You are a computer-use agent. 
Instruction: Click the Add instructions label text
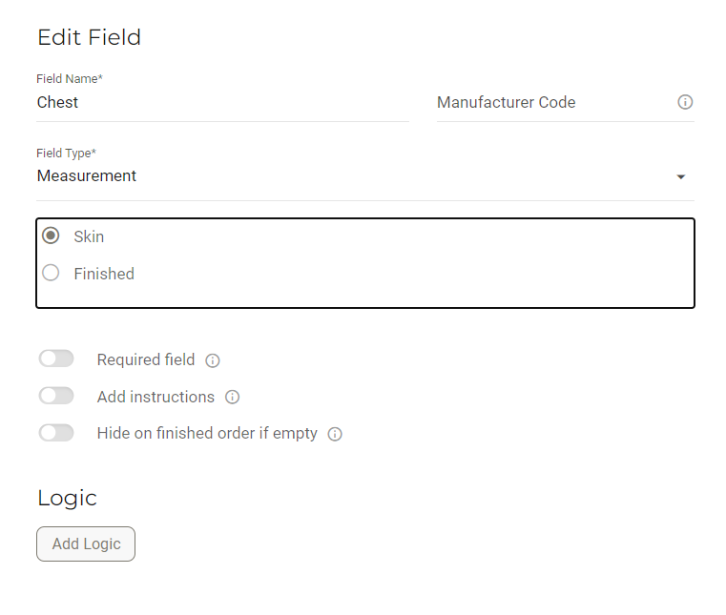156,397
